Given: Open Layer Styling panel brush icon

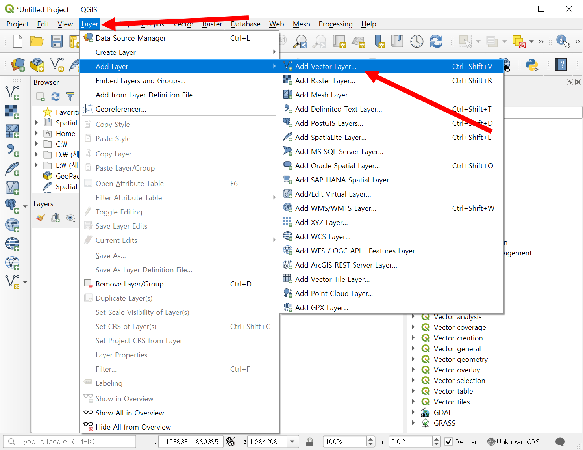Looking at the screenshot, I should tap(40, 218).
